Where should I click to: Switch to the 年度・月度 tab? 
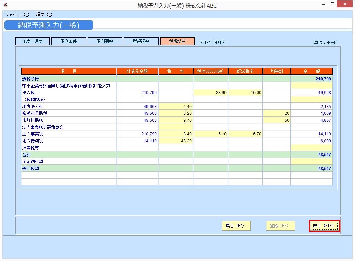[32, 41]
